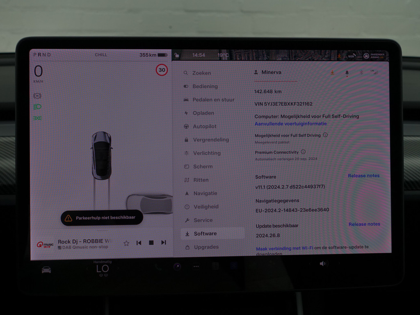Toggle the headlights control icon

pos(37,107)
